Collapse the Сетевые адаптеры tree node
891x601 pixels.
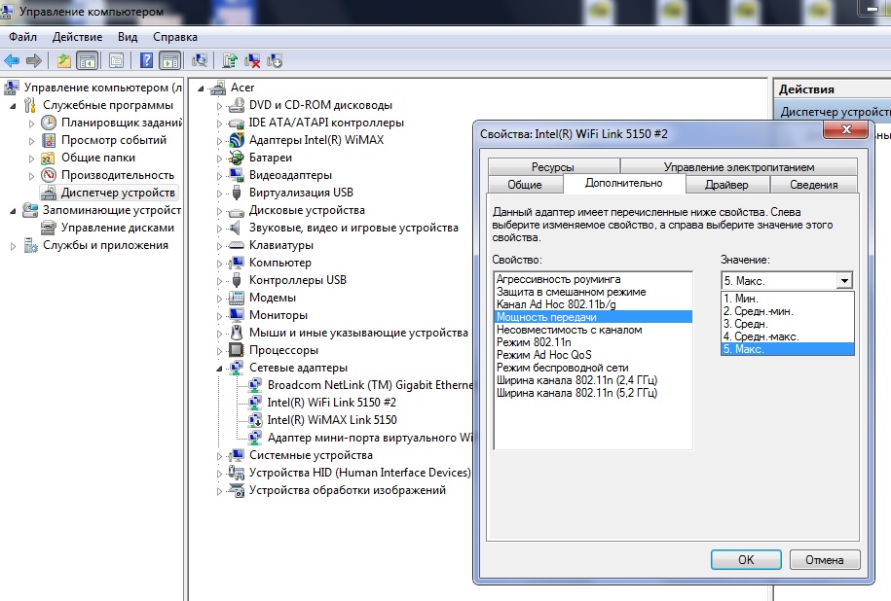pos(219,369)
